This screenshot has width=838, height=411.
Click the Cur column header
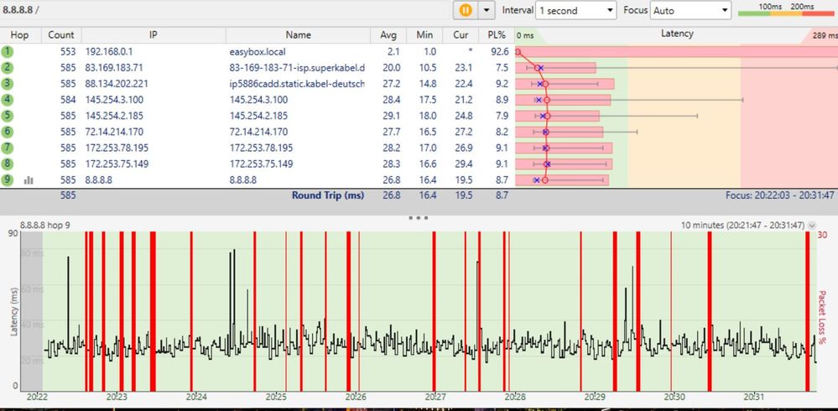point(461,34)
